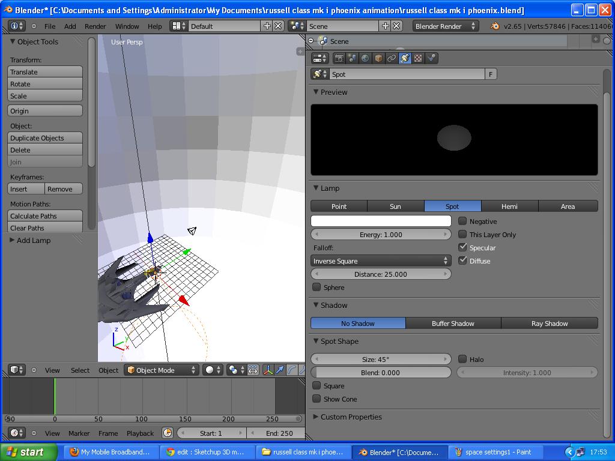Open the Help menu

pos(154,26)
